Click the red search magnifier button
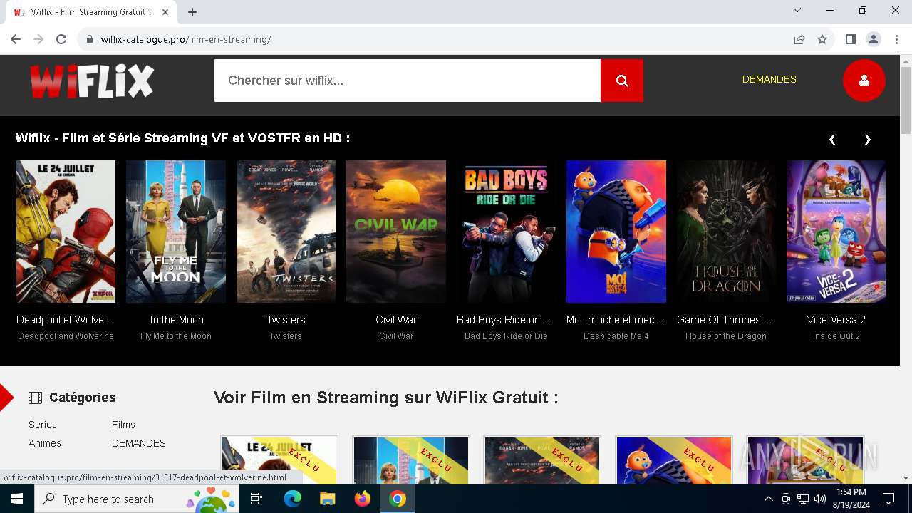 621,81
